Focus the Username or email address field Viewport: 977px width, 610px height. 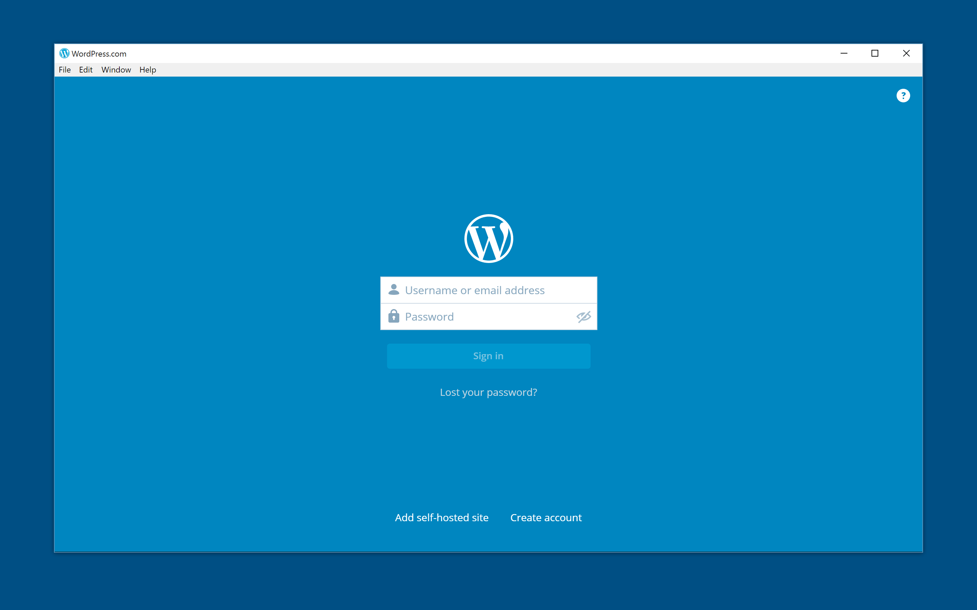pos(488,290)
